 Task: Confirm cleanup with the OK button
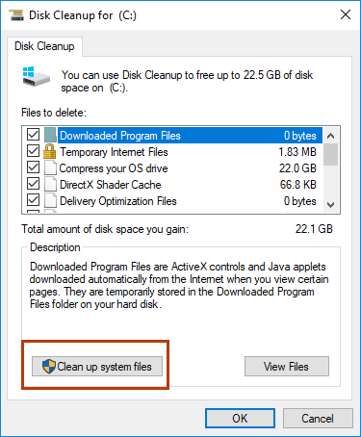[240, 419]
